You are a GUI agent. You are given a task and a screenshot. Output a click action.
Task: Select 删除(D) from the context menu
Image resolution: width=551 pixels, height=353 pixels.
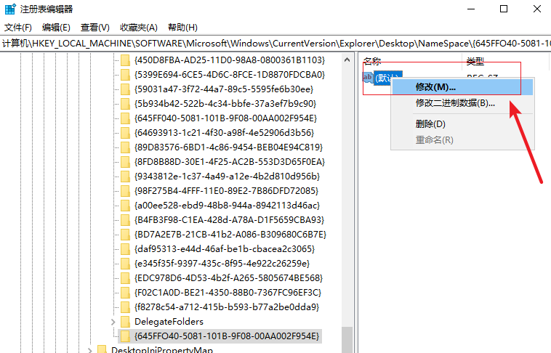[x=430, y=123]
